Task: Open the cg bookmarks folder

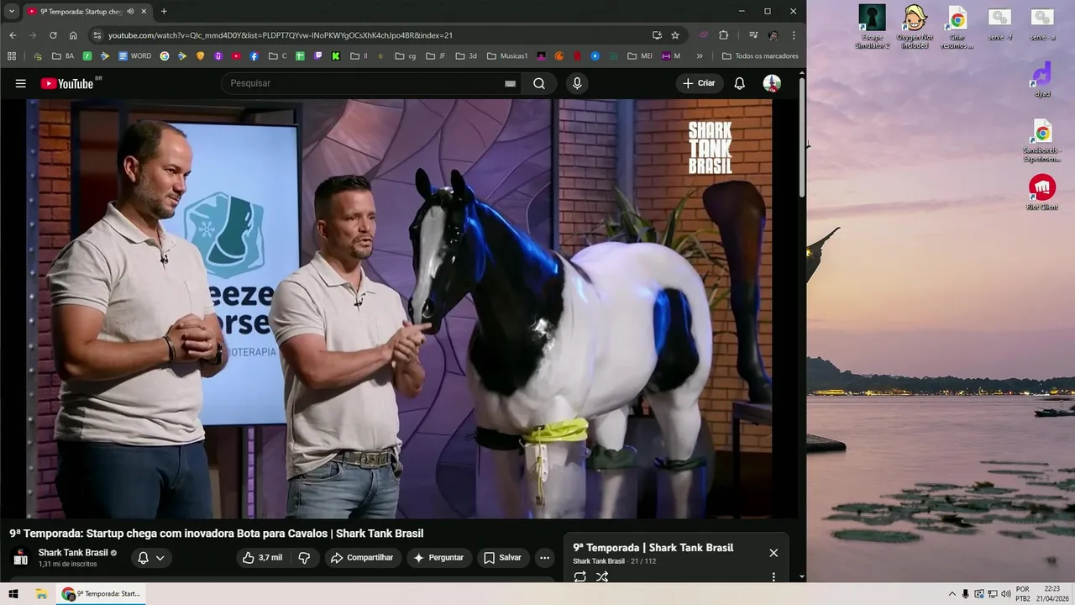Action: (x=406, y=56)
